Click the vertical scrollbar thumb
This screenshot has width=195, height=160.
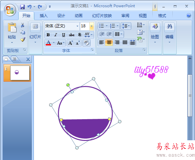[190, 95]
